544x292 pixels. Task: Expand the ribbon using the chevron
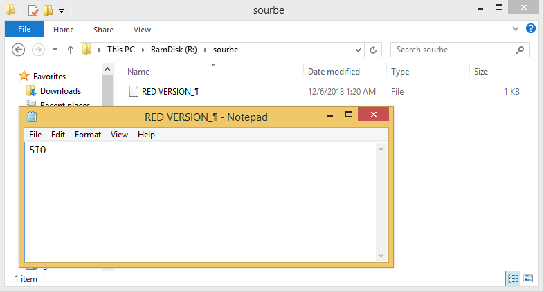[516, 30]
